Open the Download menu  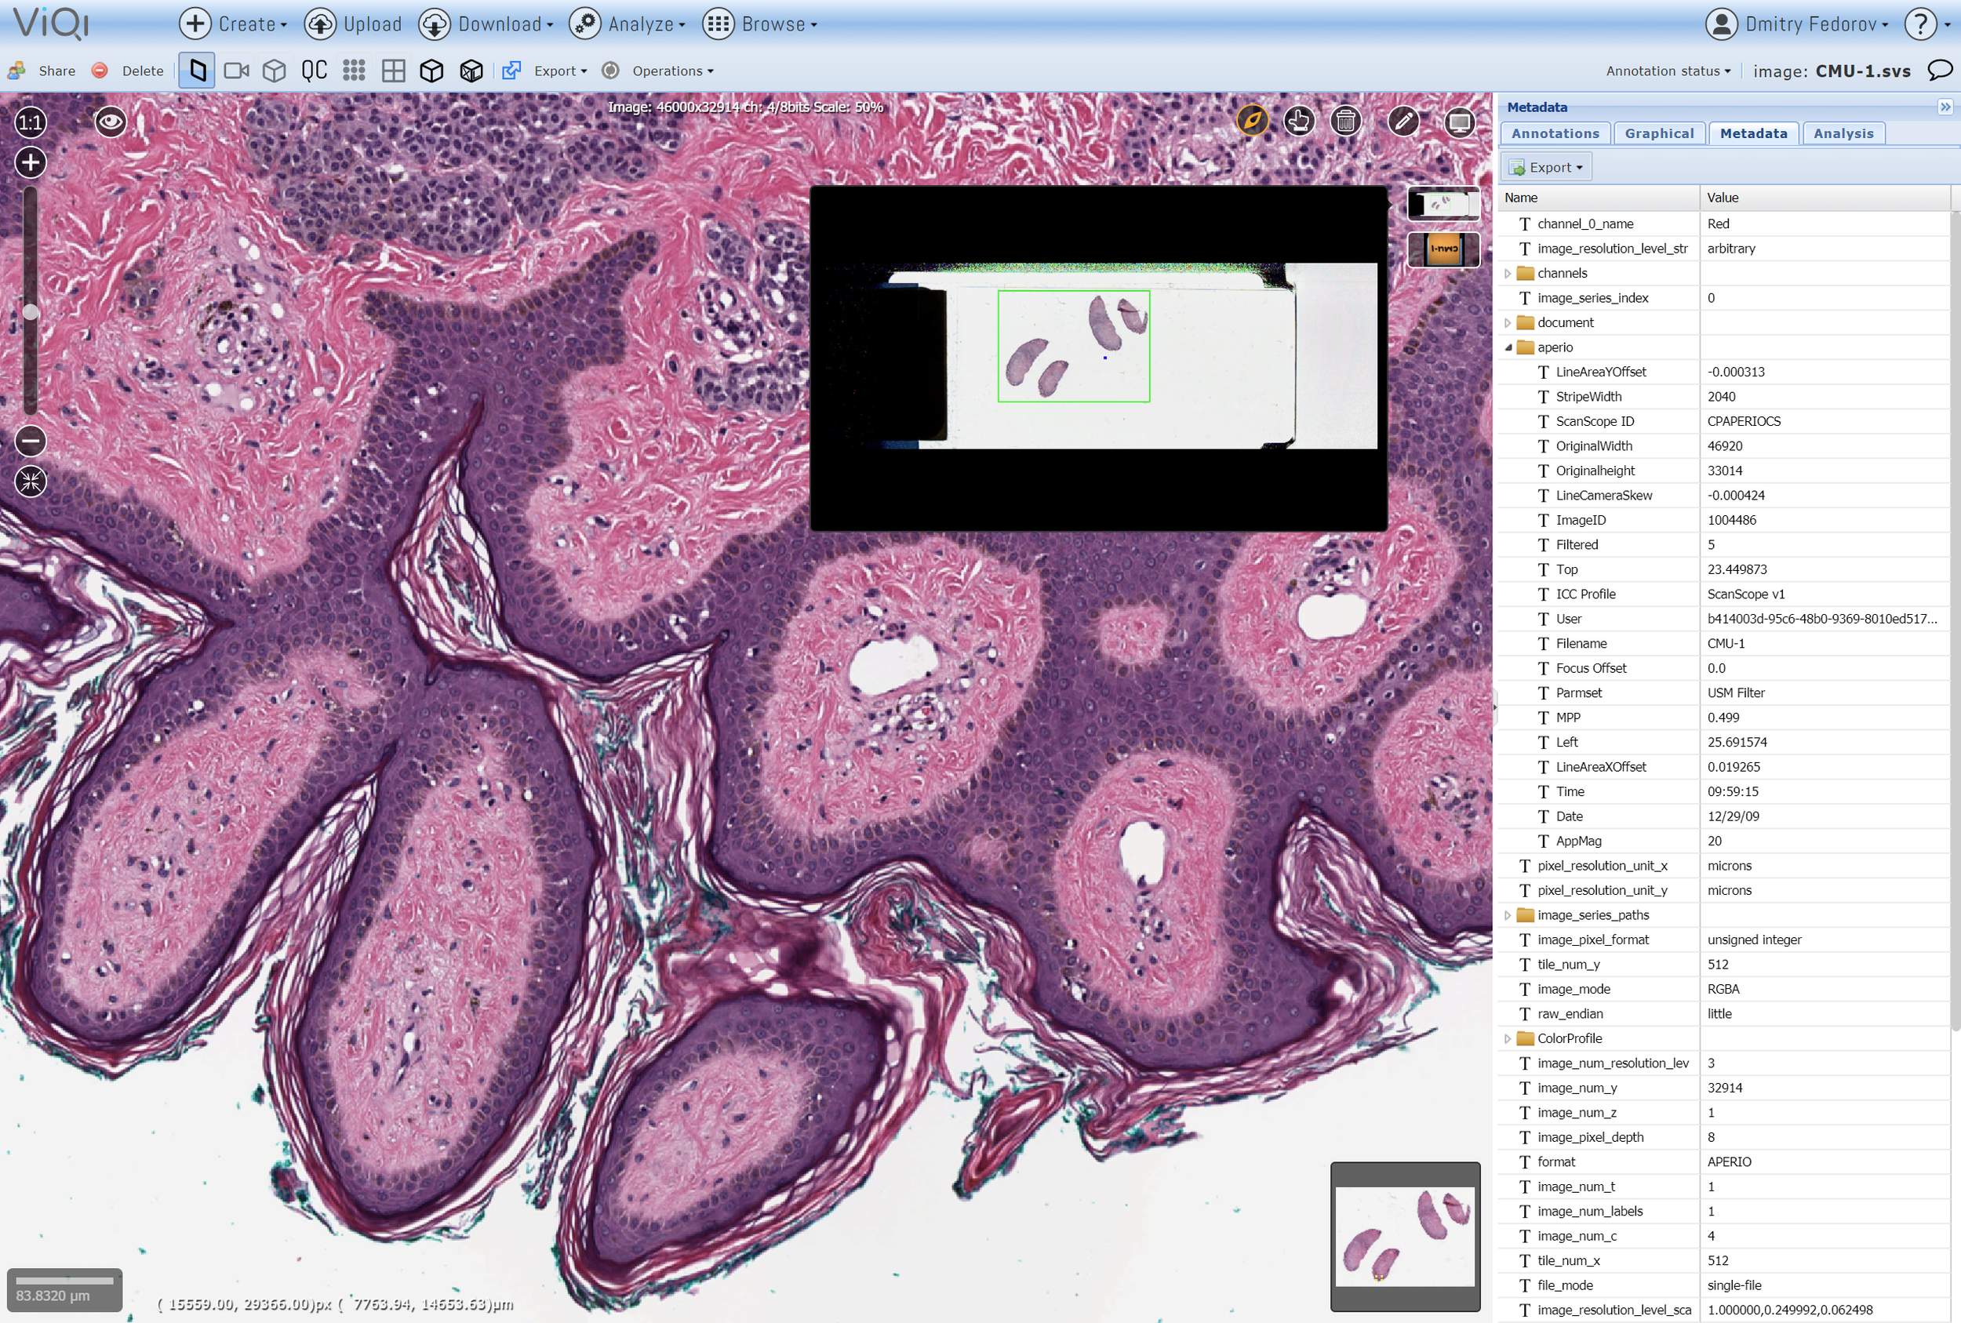(486, 24)
